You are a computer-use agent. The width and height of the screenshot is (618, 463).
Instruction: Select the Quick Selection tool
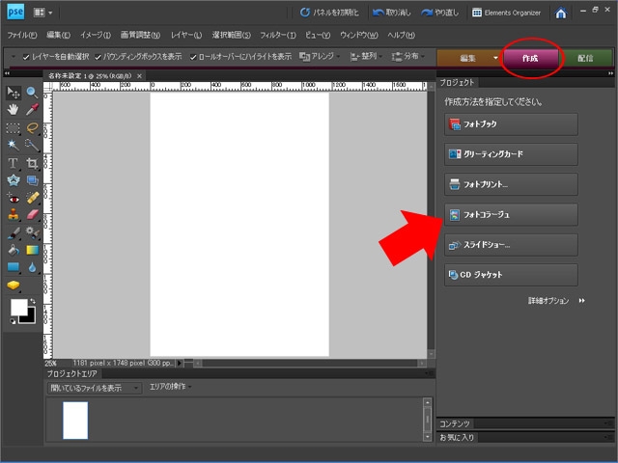pyautogui.click(x=32, y=146)
